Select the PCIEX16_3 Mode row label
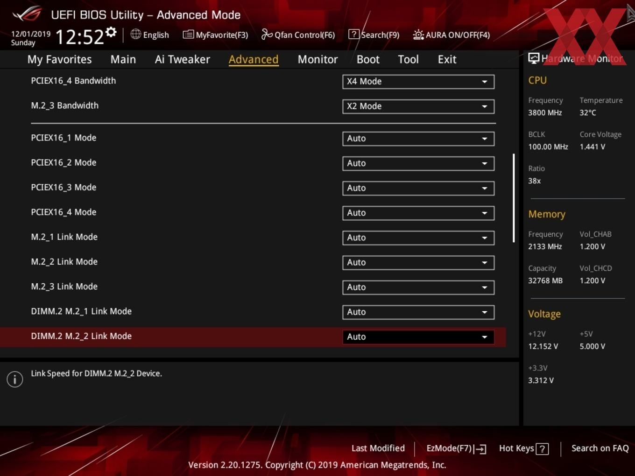Image resolution: width=635 pixels, height=476 pixels. (63, 187)
